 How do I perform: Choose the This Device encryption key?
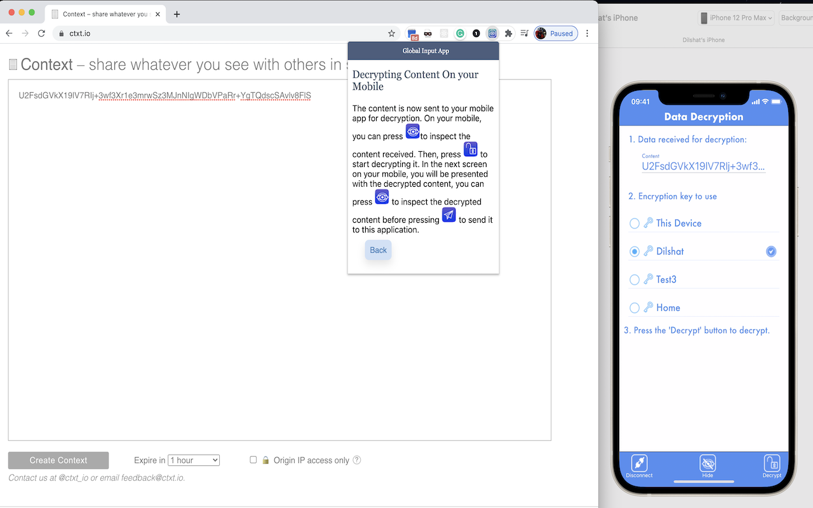point(635,223)
